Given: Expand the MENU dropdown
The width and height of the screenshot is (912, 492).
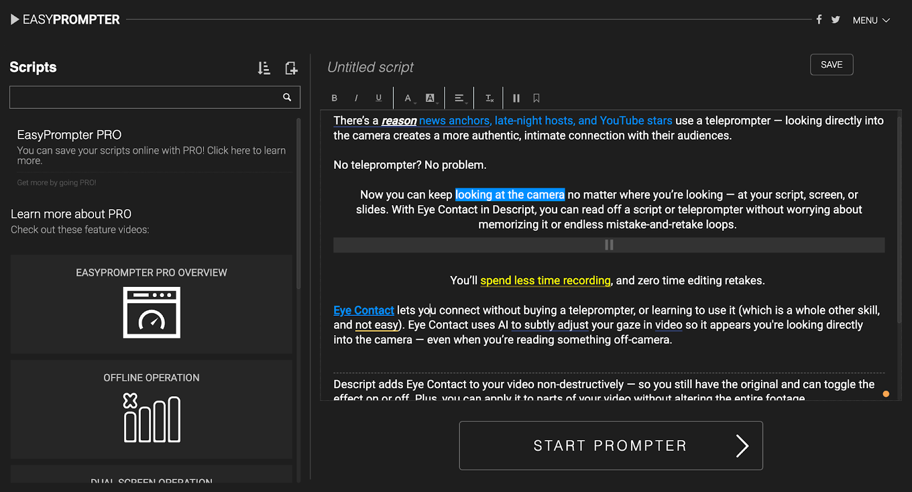Looking at the screenshot, I should click(871, 20).
